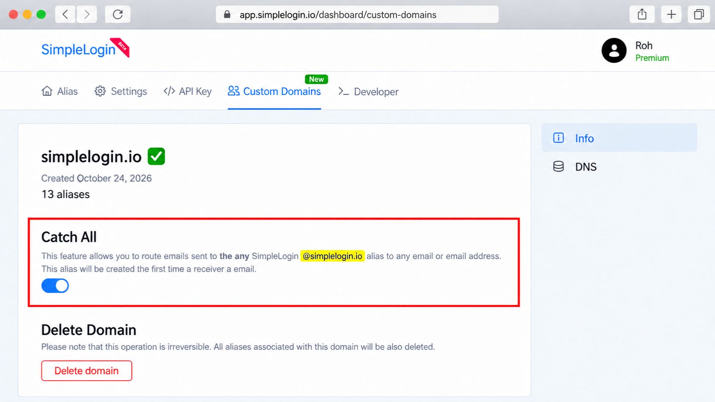Click 'Created October 24, 2026' text

pos(96,178)
